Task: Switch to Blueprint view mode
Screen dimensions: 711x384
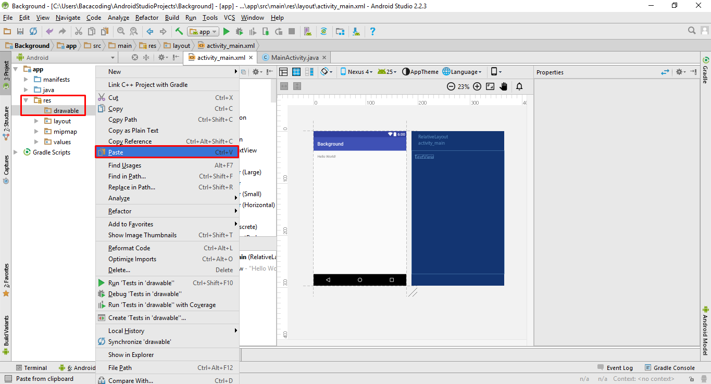Action: (x=296, y=72)
